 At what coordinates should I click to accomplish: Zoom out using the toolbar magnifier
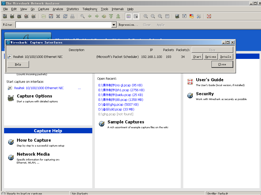[x=153, y=16]
